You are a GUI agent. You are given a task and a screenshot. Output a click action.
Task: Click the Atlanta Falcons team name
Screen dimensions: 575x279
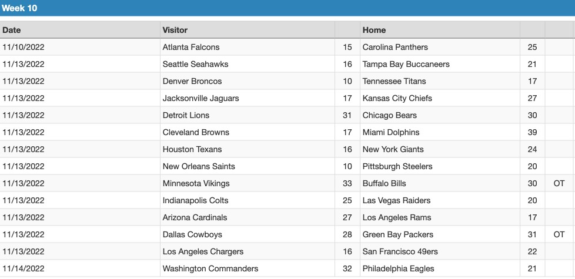(191, 47)
